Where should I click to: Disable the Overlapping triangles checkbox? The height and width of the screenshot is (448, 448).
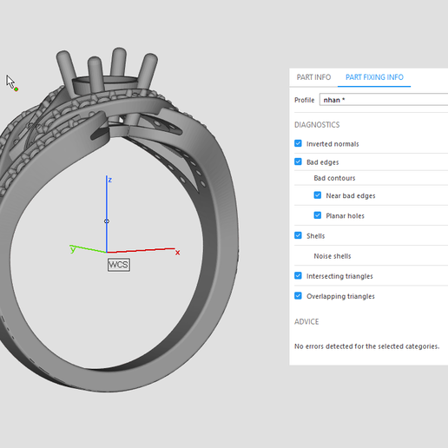point(298,296)
